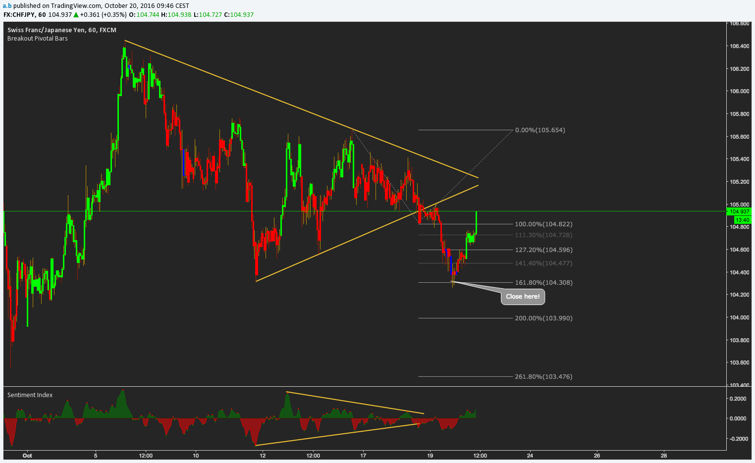Click the current price label 104.937
Image resolution: width=755 pixels, height=463 pixels.
pyautogui.click(x=740, y=211)
